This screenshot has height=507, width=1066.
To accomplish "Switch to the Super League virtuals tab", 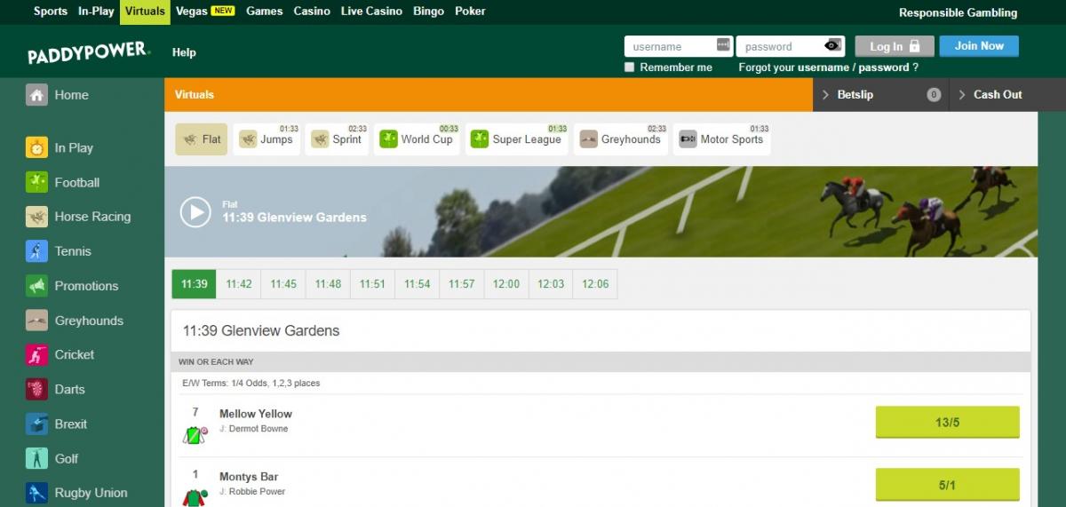I will pyautogui.click(x=517, y=139).
